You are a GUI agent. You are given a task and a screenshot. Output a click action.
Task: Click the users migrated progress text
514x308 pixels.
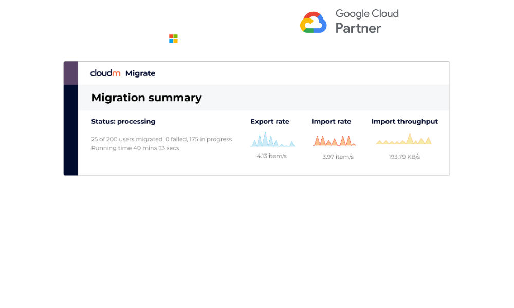161,139
